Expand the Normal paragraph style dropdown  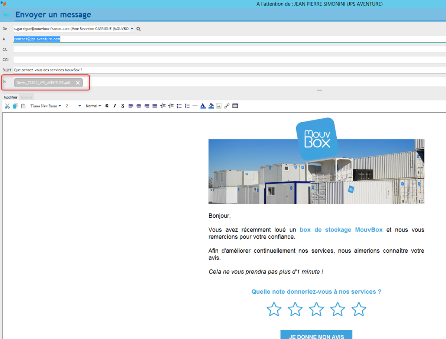93,106
